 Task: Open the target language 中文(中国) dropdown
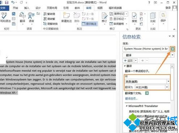tap(167, 87)
